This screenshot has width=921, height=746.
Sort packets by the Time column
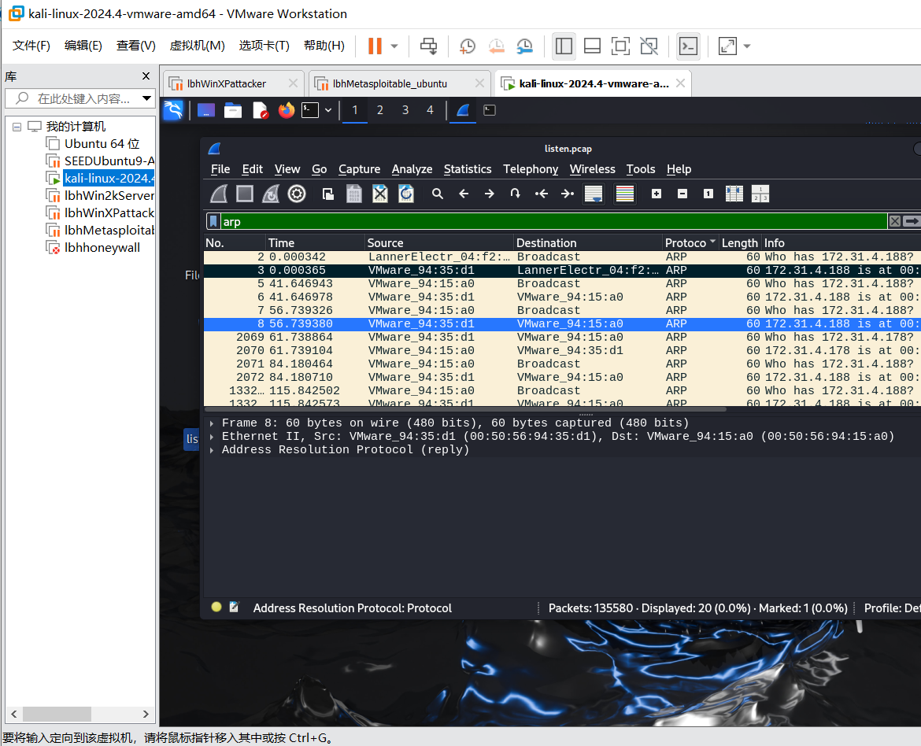(x=315, y=242)
